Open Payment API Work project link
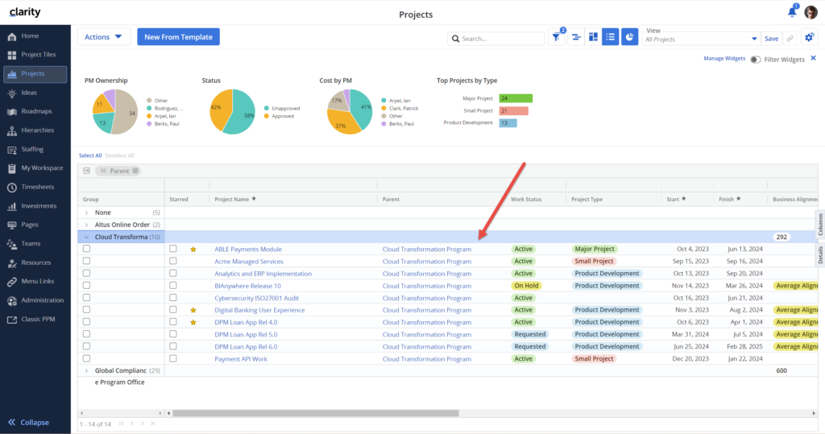Viewport: 825px width, 434px height. click(240, 359)
